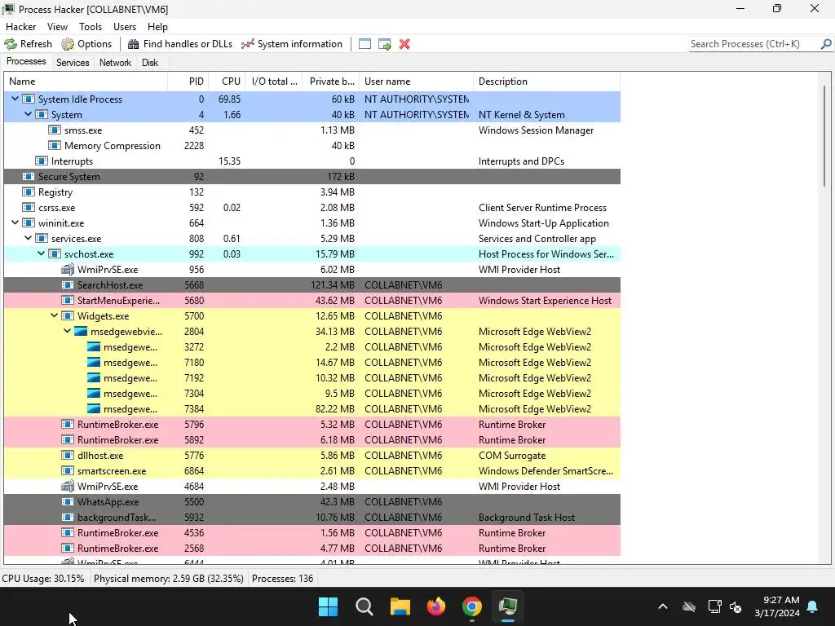Collapse the System Idle Process tree
Screen dimensions: 835x626
15,99
